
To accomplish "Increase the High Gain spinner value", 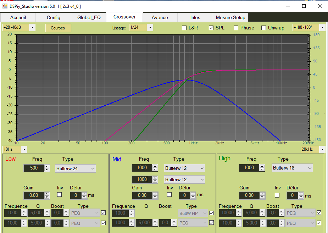I will [x=262, y=194].
